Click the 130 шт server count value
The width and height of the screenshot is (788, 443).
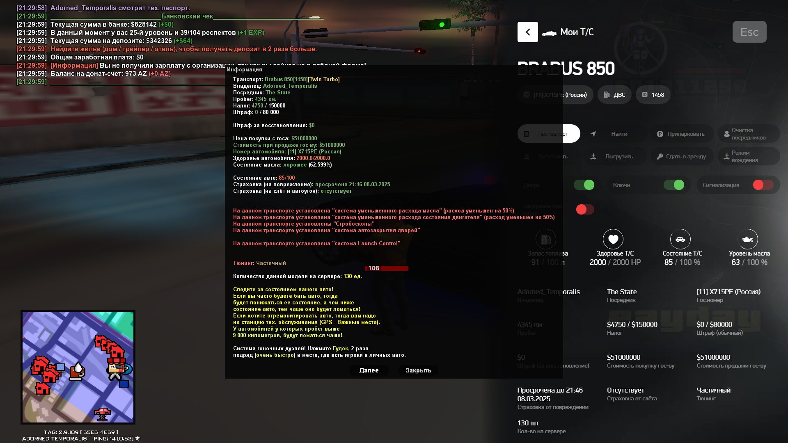pyautogui.click(x=528, y=423)
